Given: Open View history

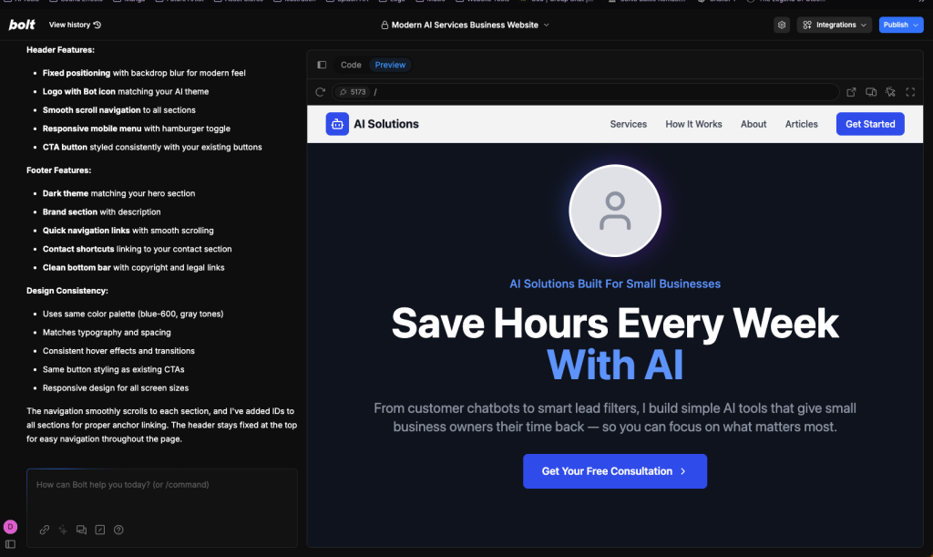Looking at the screenshot, I should click(75, 26).
